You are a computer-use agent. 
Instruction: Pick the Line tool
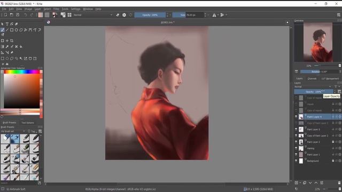pyautogui.click(x=7, y=30)
